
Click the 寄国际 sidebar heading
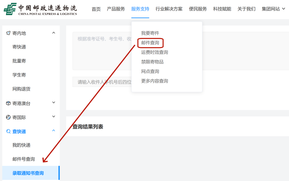(19, 117)
